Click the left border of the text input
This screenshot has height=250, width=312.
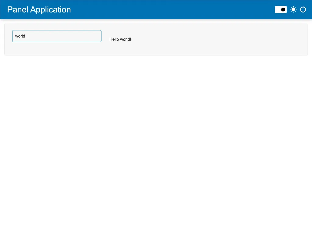point(12,36)
